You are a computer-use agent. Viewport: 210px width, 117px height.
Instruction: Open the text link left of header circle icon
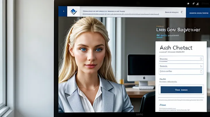coord(171,12)
